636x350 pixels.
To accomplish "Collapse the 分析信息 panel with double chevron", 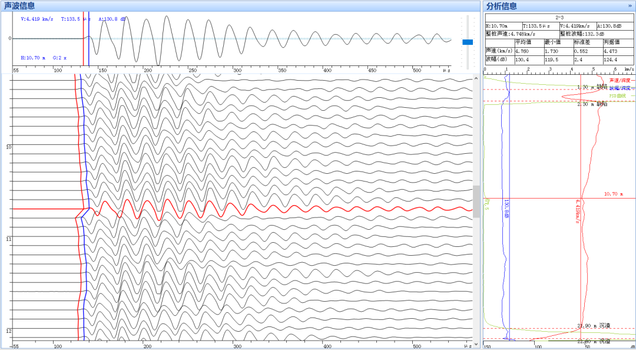I will pos(630,6).
